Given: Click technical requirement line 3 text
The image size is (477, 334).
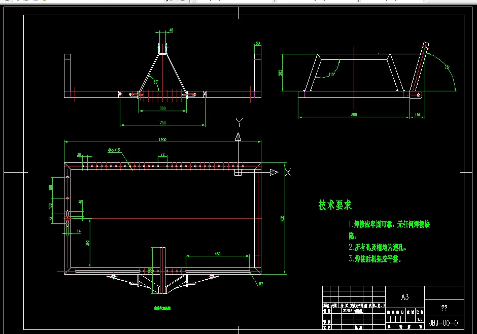Looking at the screenshot, I should tap(375, 259).
